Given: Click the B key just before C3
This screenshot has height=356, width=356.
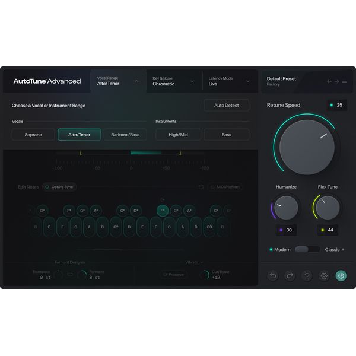Looking at the screenshot, I should pyautogui.click(x=196, y=227).
